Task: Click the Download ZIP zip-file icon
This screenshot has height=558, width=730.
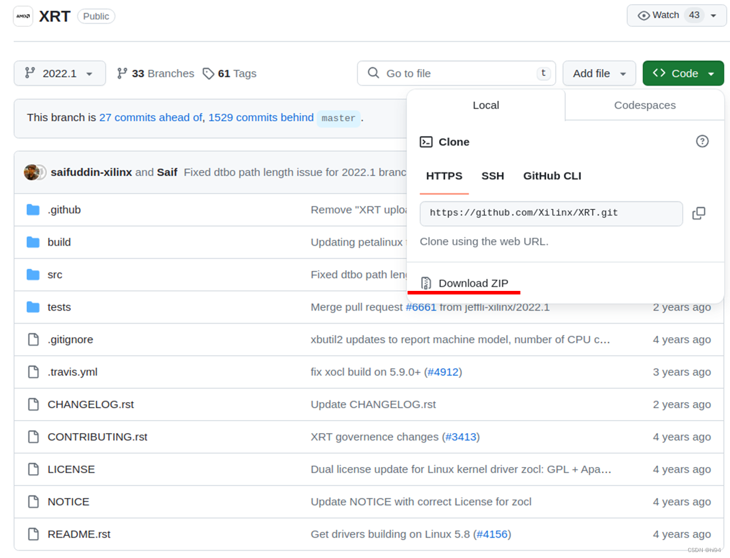Action: (x=425, y=283)
